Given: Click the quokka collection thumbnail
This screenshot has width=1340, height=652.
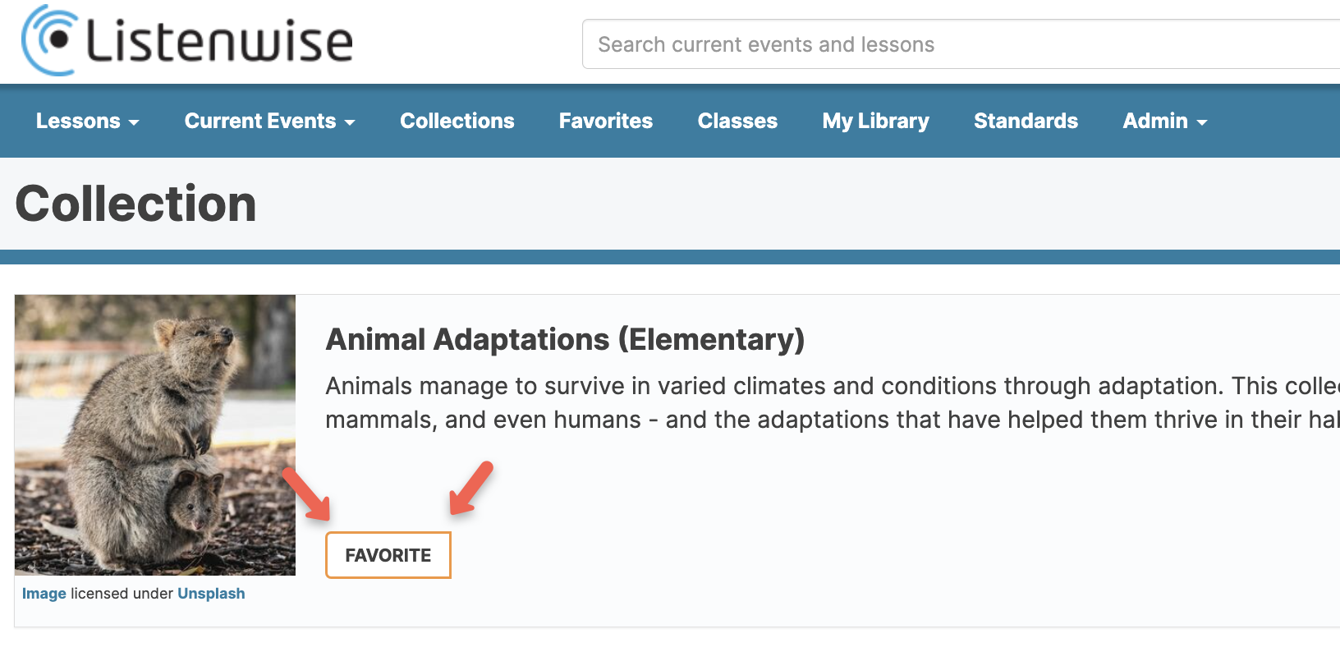Looking at the screenshot, I should (x=155, y=435).
